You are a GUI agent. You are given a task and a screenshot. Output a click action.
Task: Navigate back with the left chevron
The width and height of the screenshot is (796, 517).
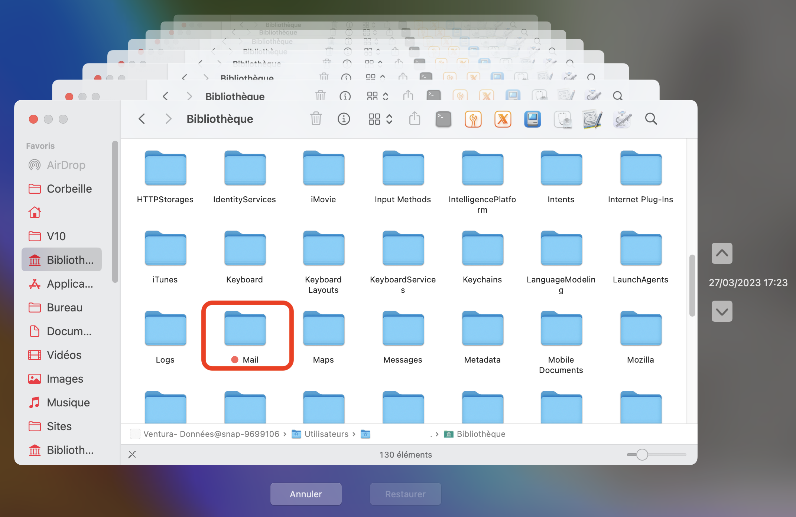tap(142, 119)
